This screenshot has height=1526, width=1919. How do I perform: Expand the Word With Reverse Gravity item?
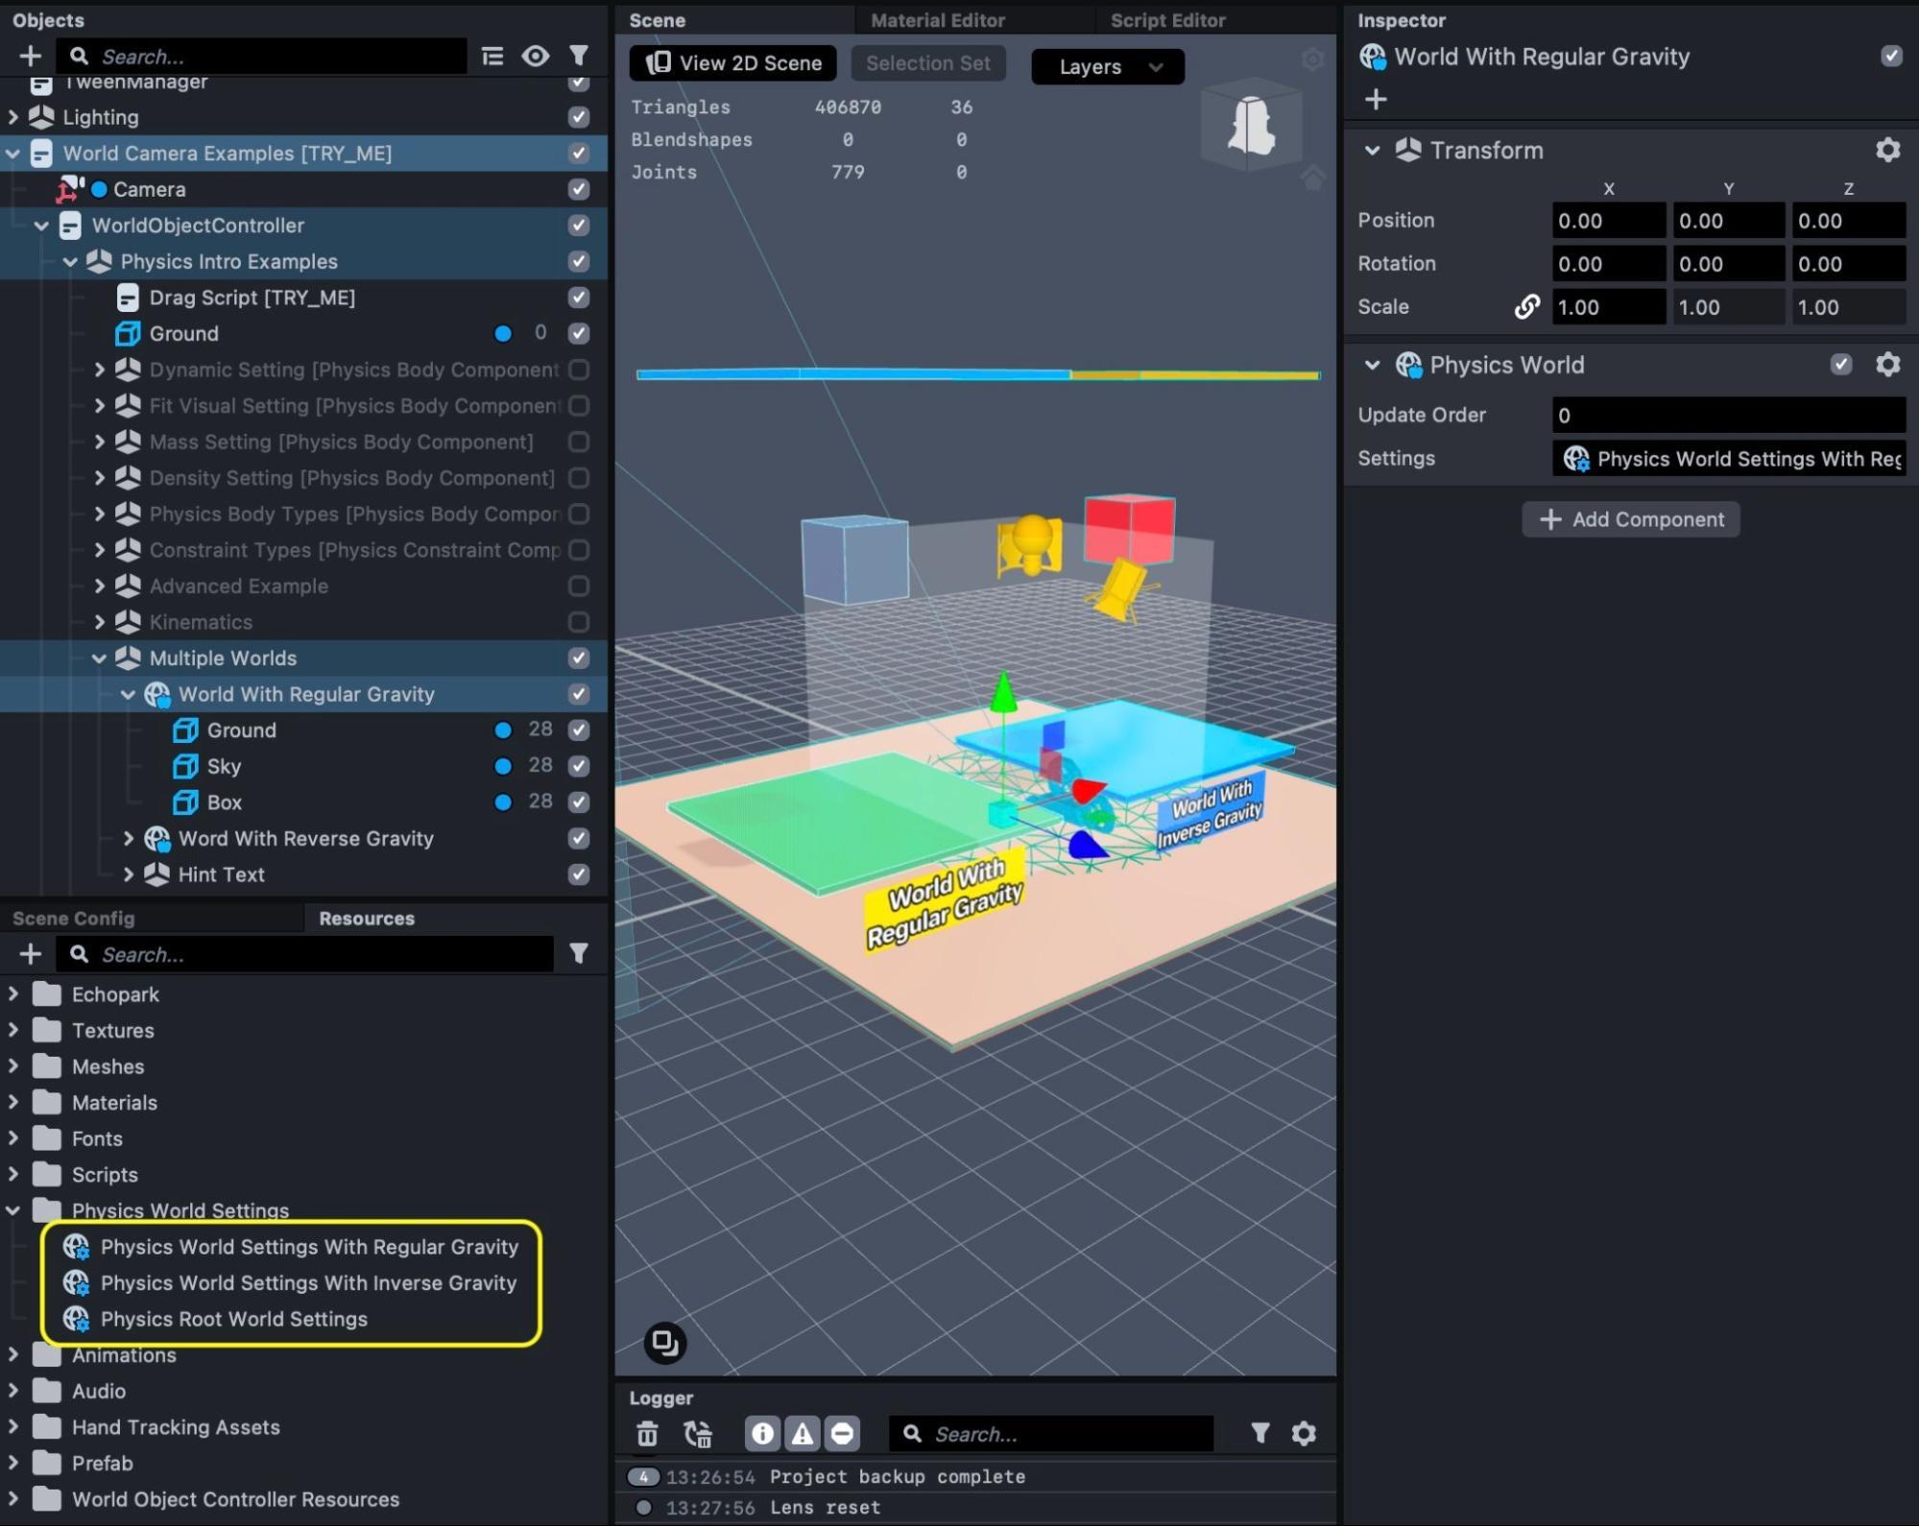point(128,838)
